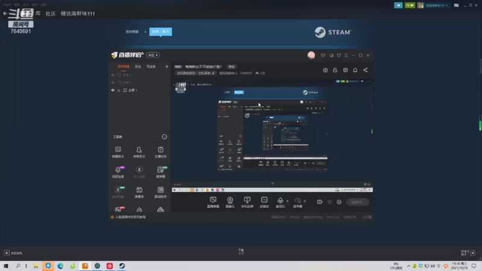
Task: Click the store icon beside the bell
Action: 345,70
